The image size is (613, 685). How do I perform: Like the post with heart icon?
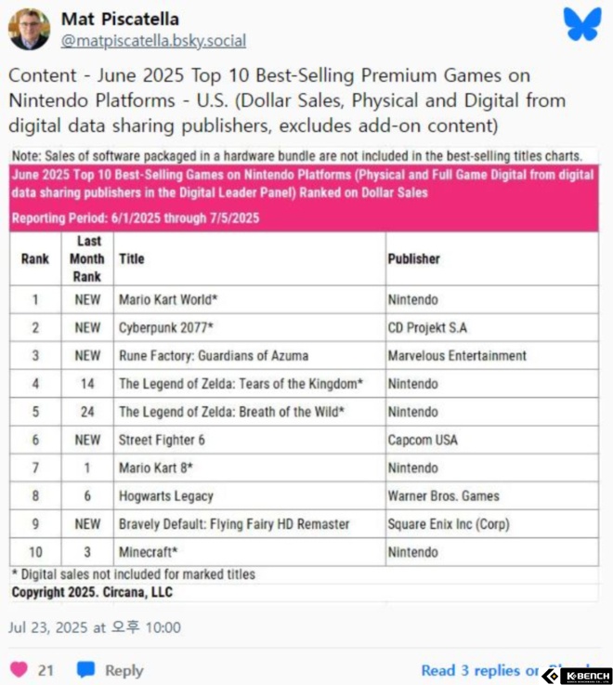pos(19,669)
